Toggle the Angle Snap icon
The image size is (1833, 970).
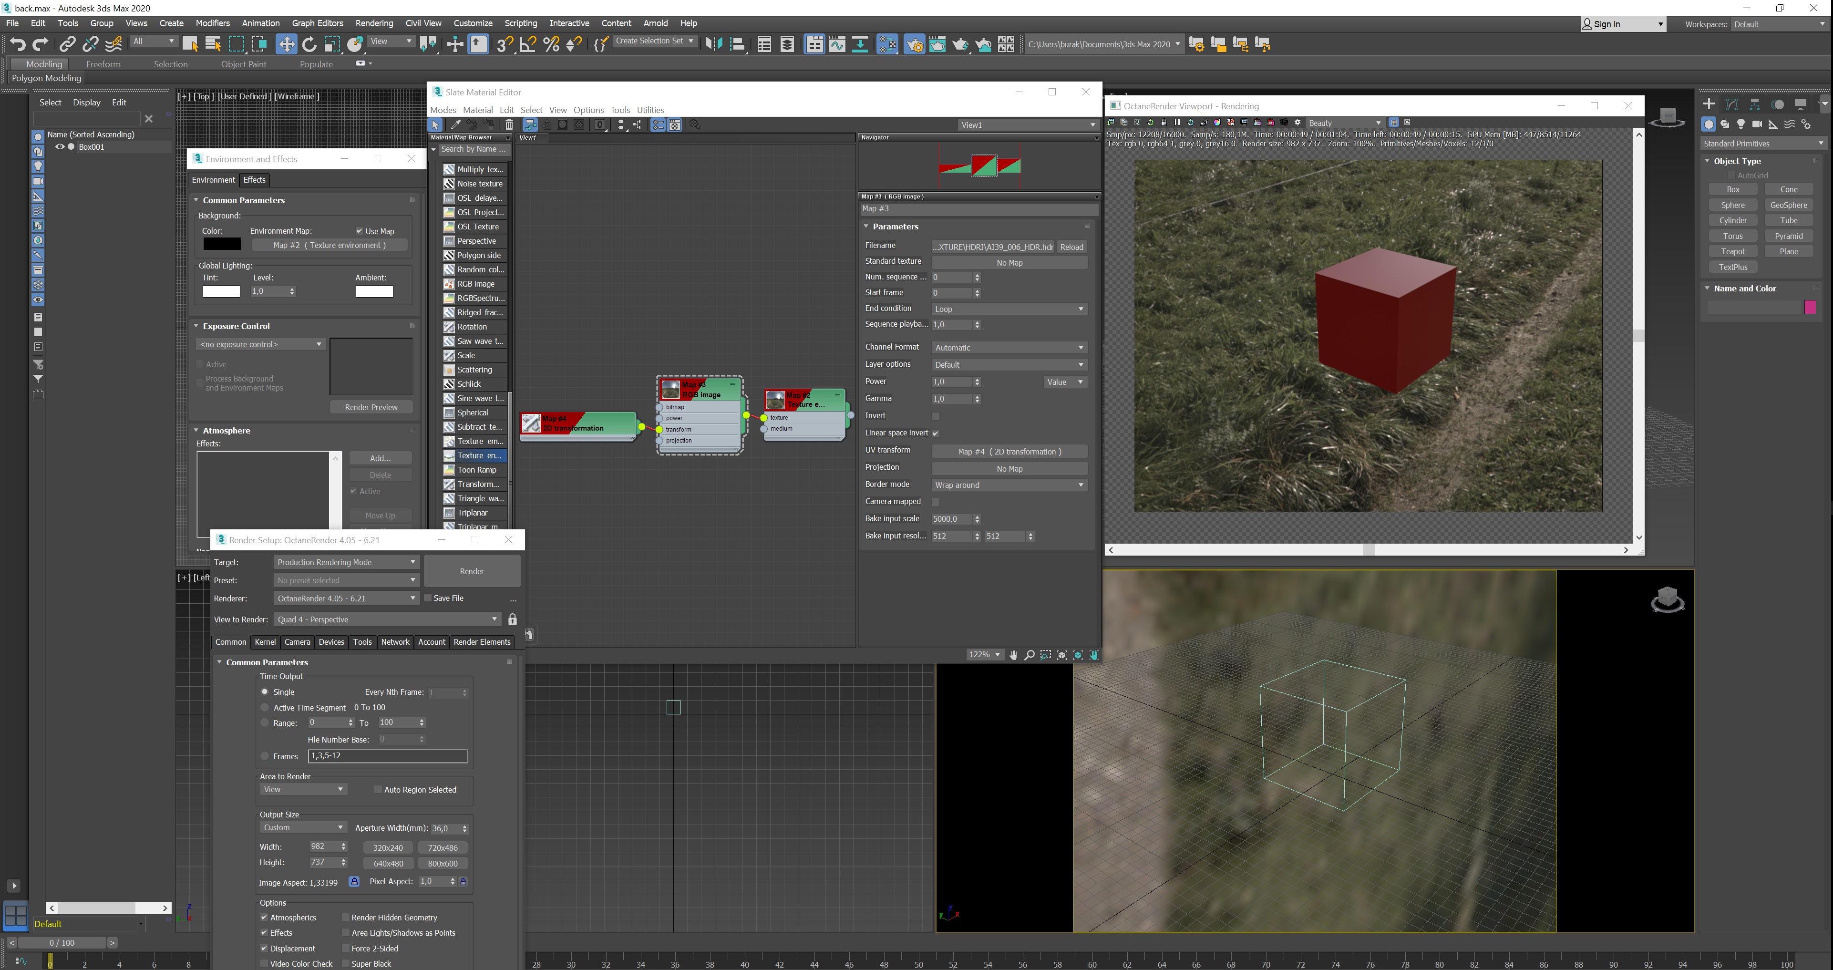pos(528,44)
